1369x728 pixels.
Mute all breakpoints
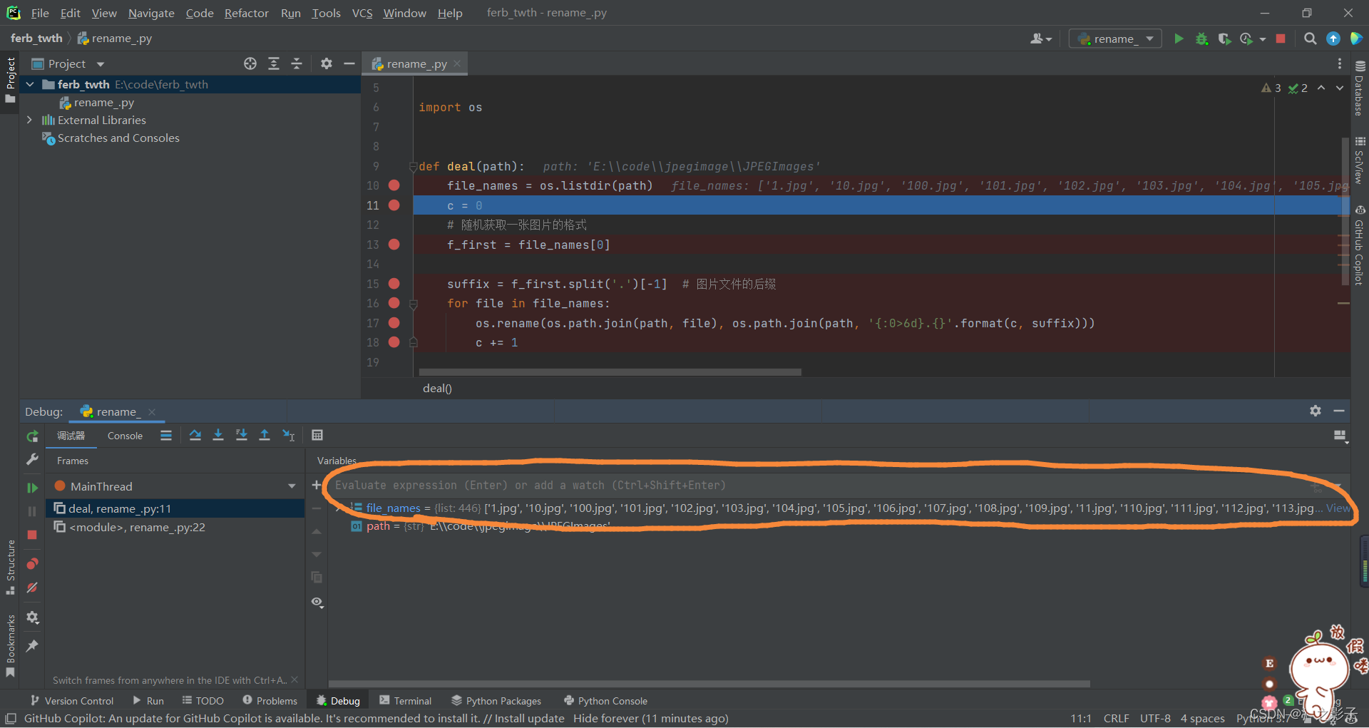click(31, 588)
